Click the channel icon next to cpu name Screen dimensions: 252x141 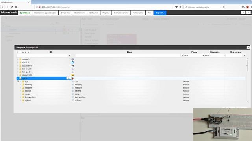pos(72,81)
